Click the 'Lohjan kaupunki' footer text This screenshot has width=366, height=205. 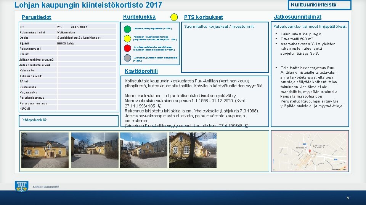(x=46, y=187)
